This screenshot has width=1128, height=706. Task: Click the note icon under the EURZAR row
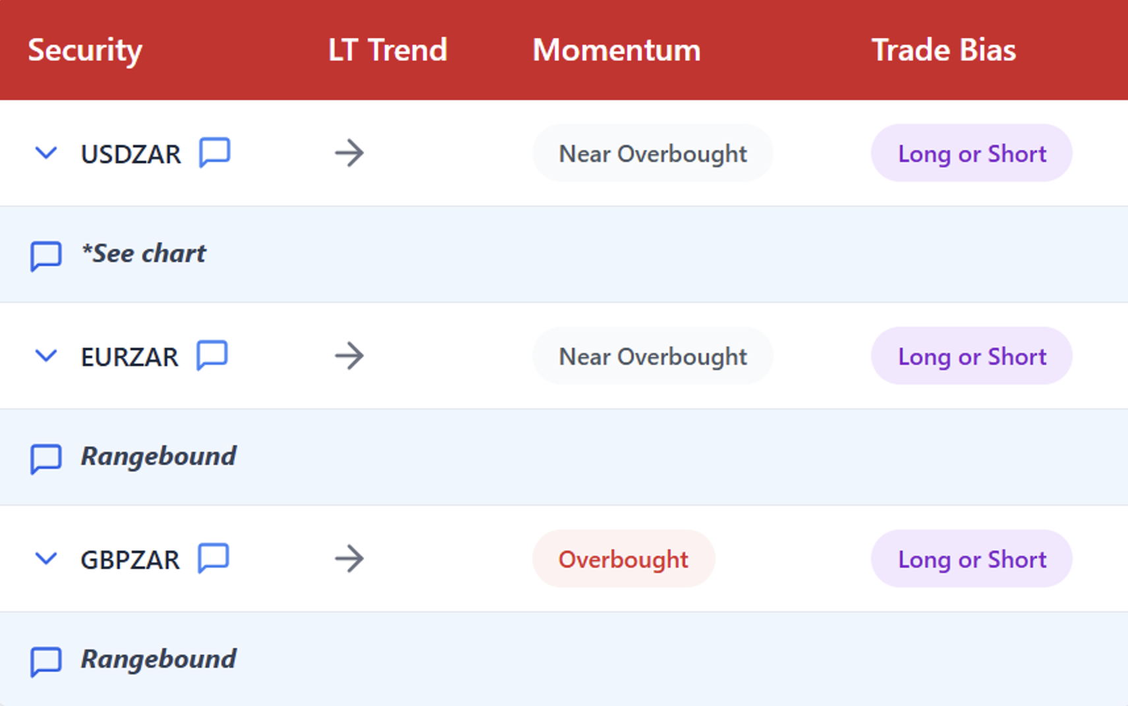tap(46, 458)
